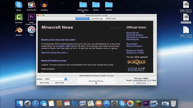Click the news panel vertical scrollbar

(154, 47)
